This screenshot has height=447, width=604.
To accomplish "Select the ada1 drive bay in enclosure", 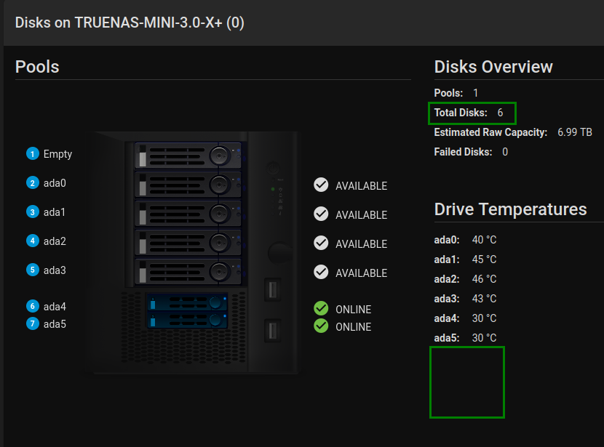I will coord(188,214).
